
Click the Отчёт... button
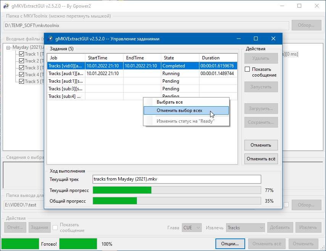pos(15,227)
